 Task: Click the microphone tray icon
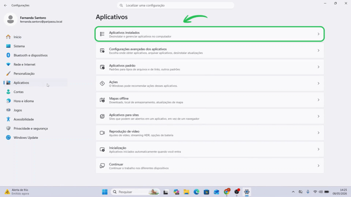(x=308, y=192)
